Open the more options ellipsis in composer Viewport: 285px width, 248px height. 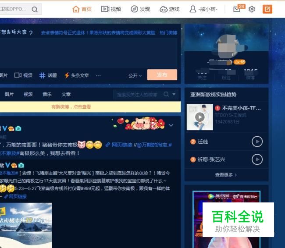click(x=98, y=75)
